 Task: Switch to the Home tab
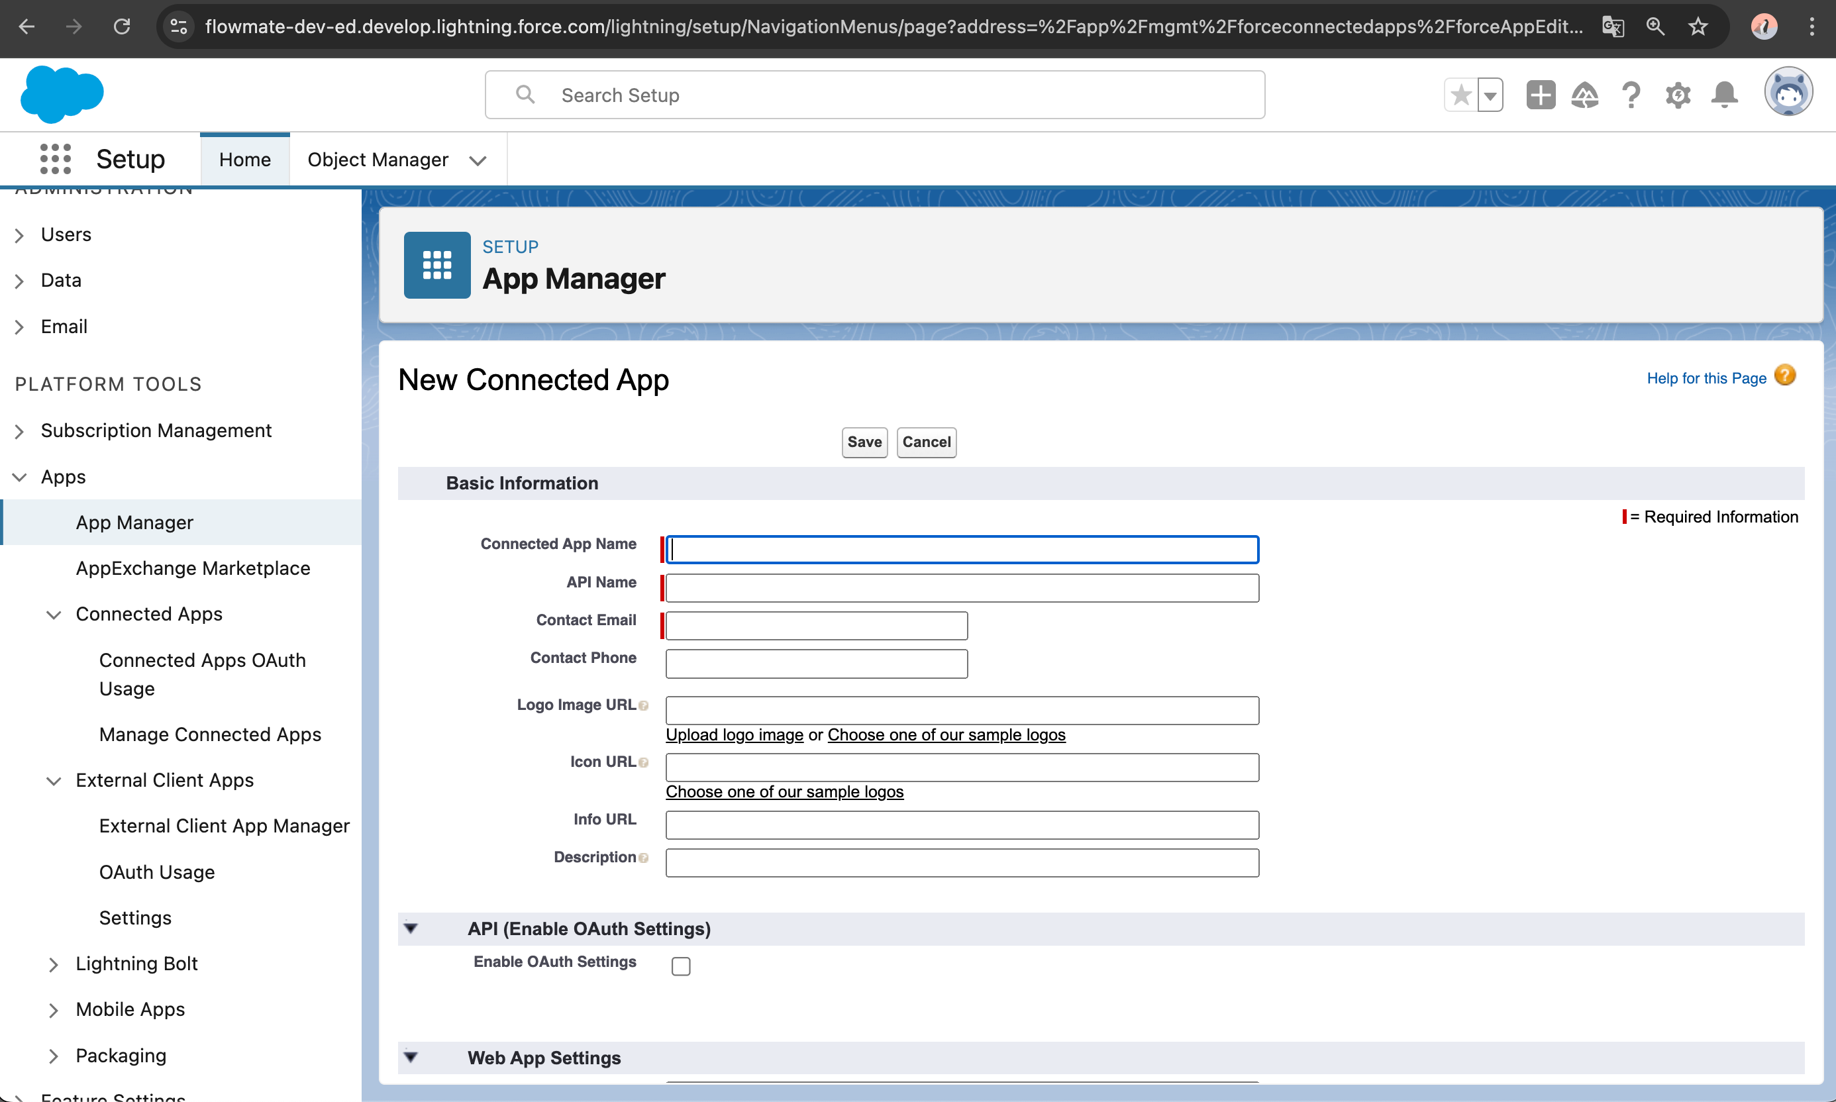[x=244, y=160]
